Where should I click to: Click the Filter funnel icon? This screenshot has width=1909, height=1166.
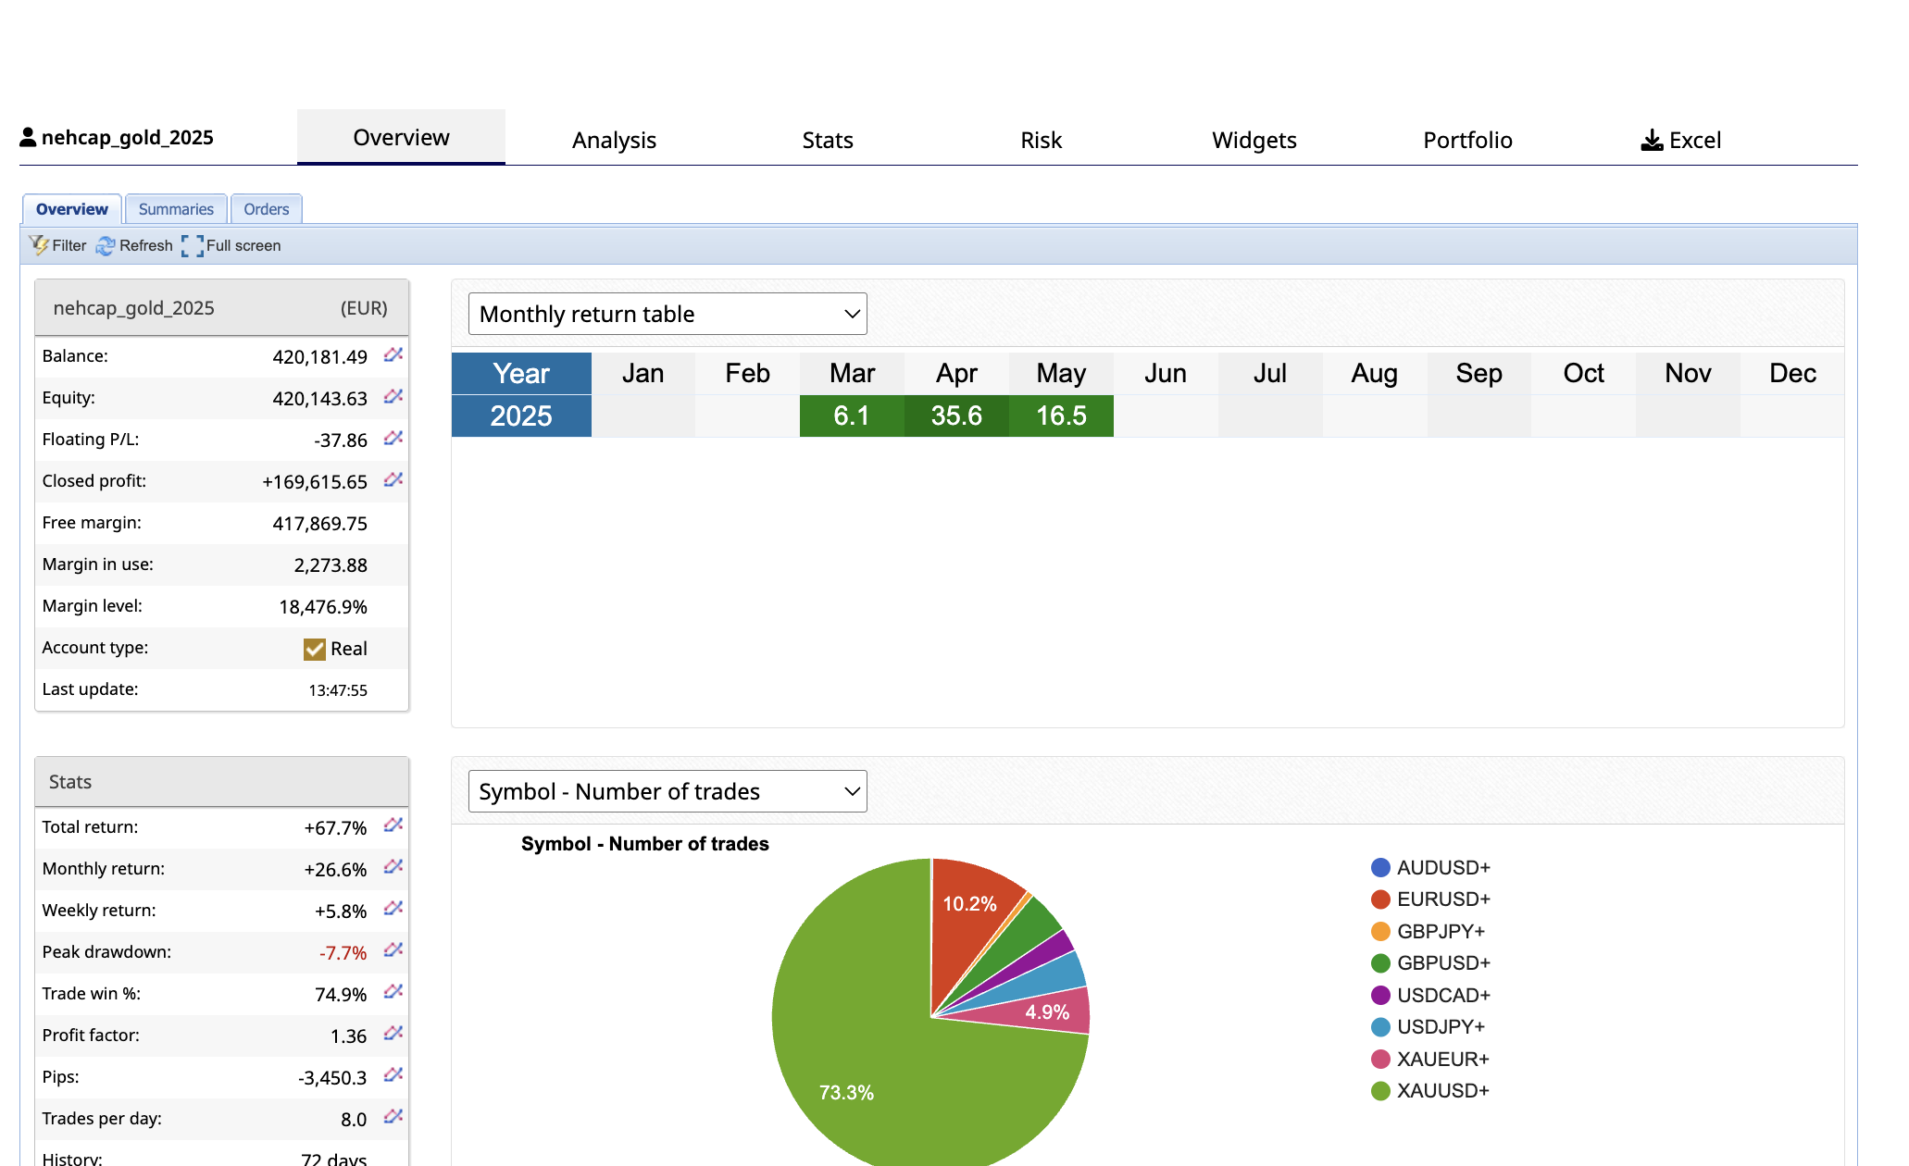[x=39, y=245]
